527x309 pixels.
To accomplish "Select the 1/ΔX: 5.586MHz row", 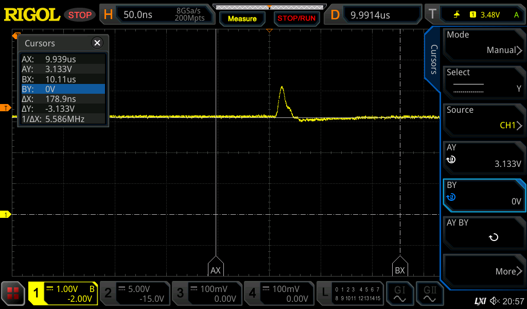I will [x=62, y=119].
